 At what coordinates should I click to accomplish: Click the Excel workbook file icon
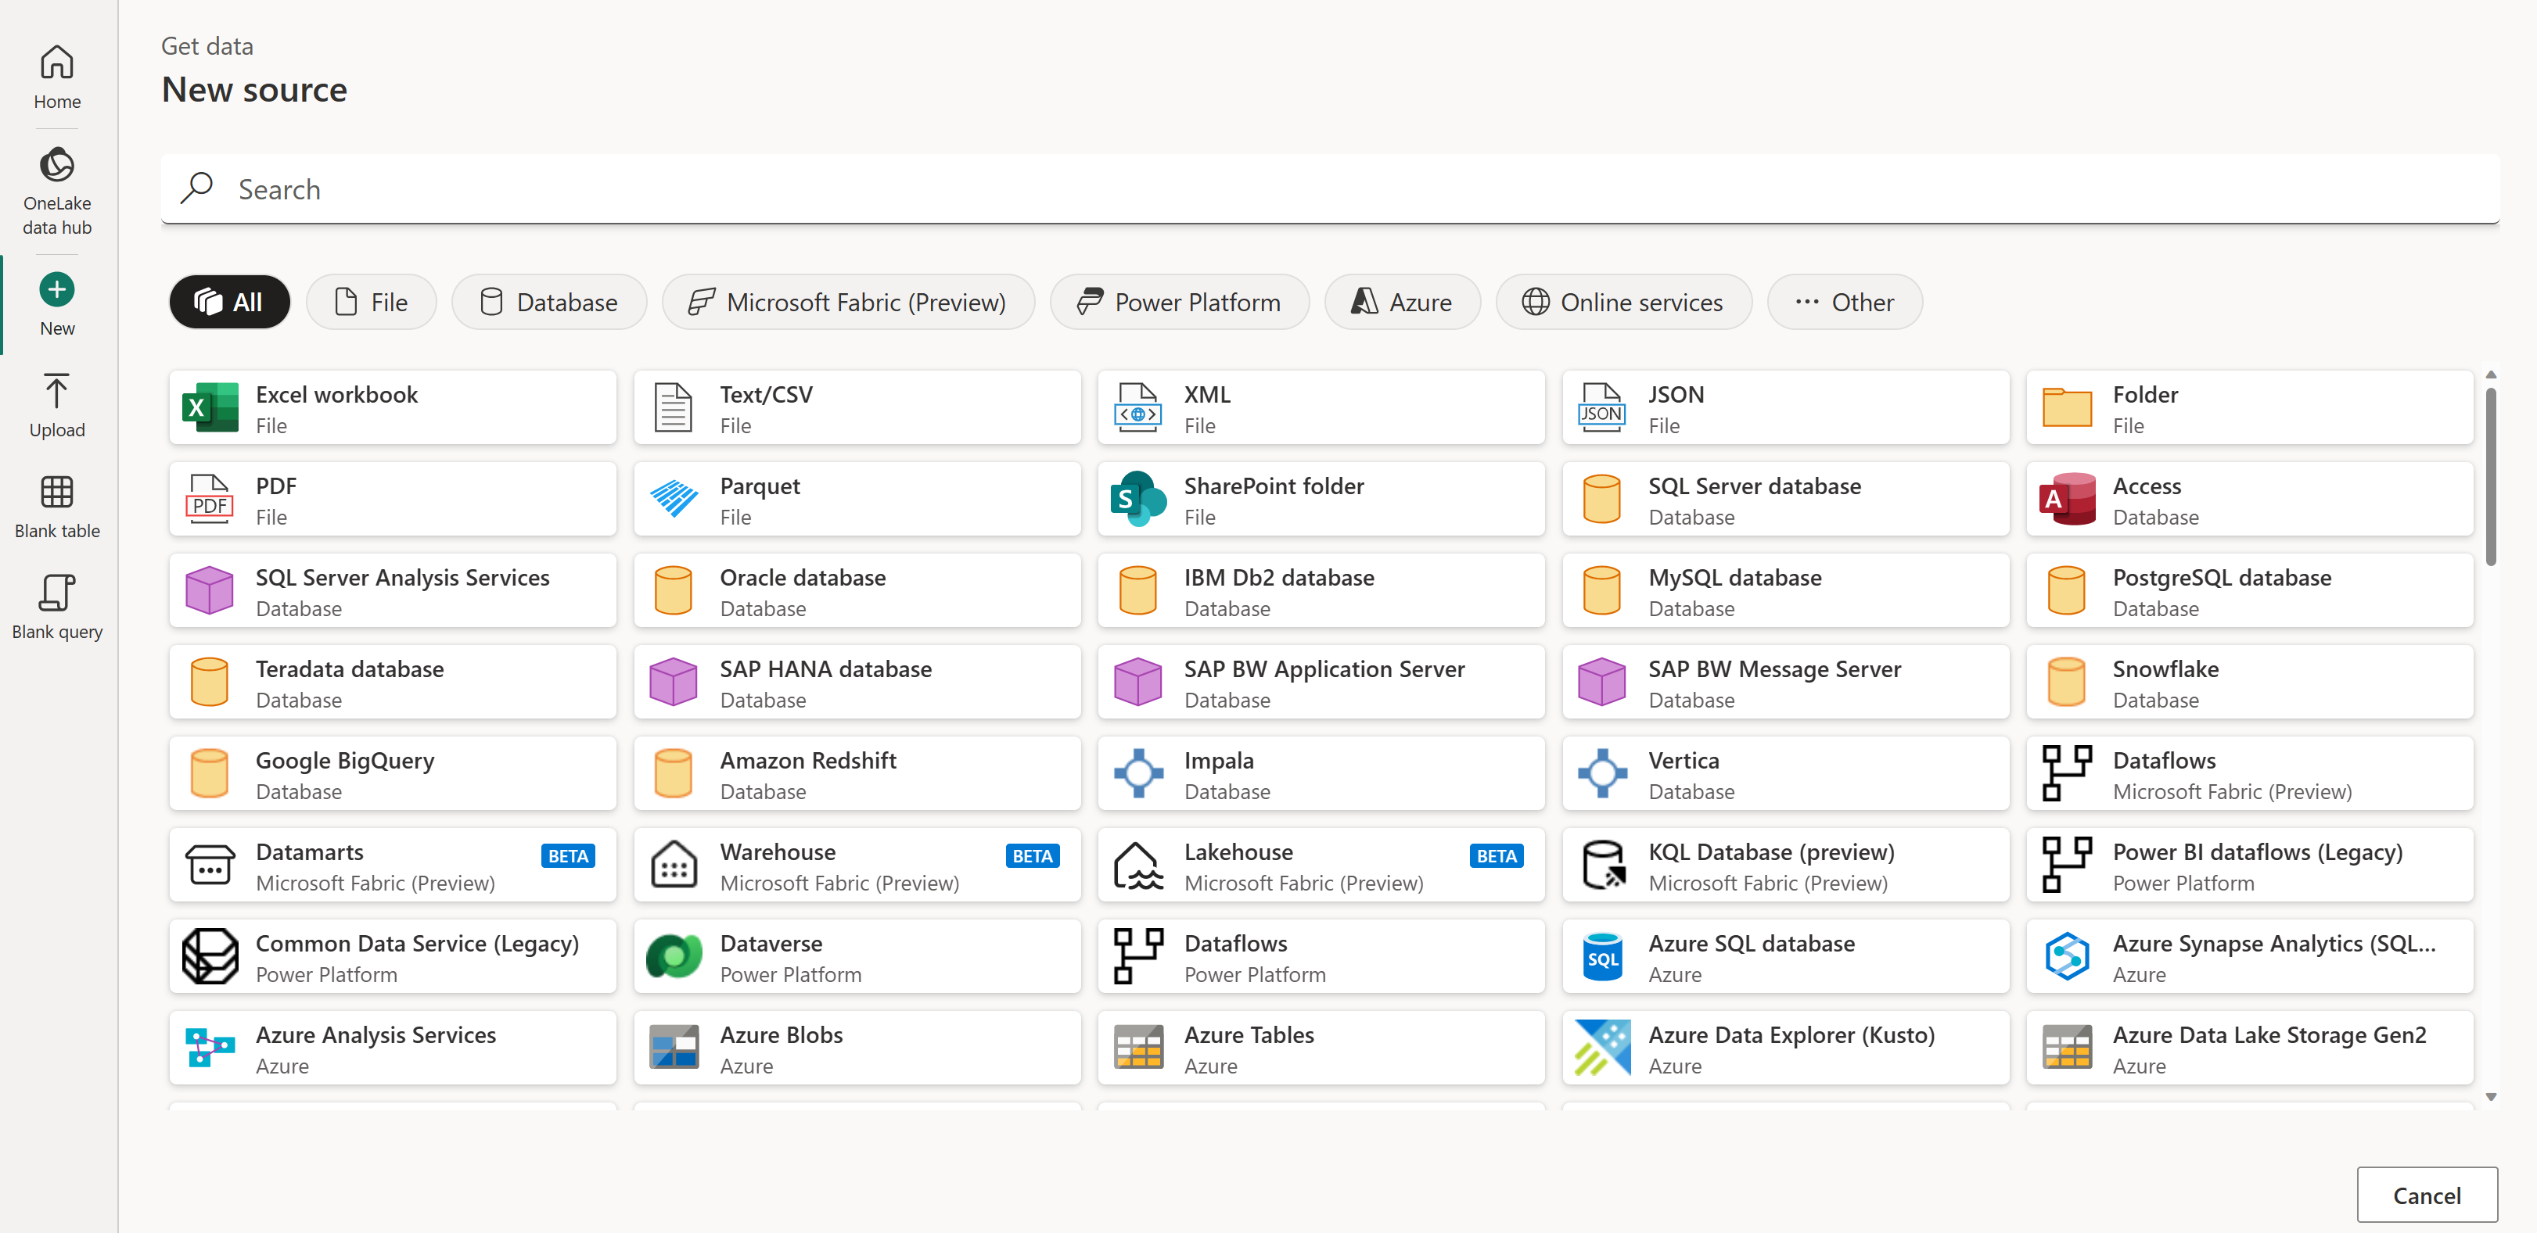coord(209,408)
